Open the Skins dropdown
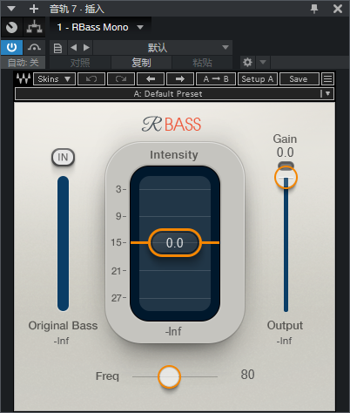This screenshot has width=350, height=413. 54,79
